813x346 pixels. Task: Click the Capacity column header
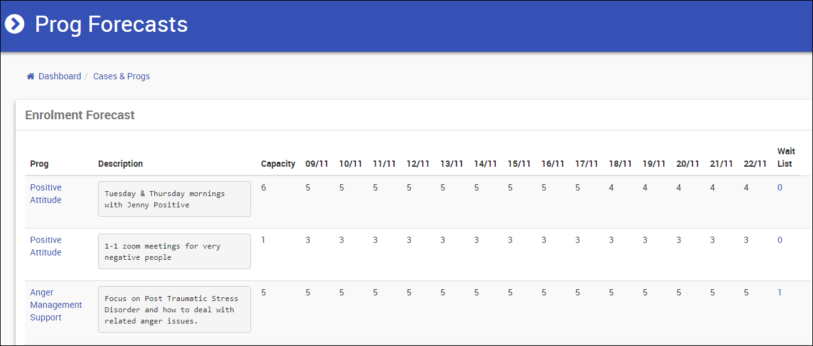[278, 164]
